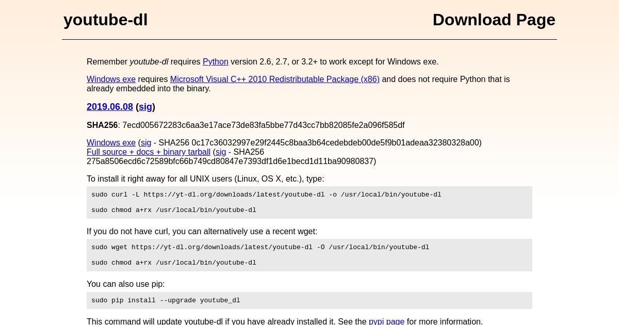Click the Download Page heading
Image resolution: width=619 pixels, height=325 pixels.
494,20
